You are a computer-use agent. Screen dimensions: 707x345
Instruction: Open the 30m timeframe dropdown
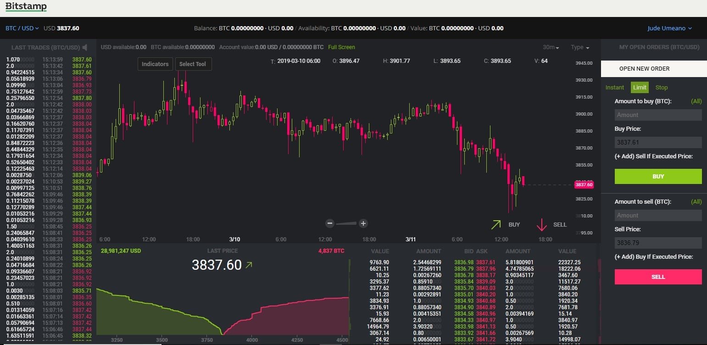tap(551, 47)
